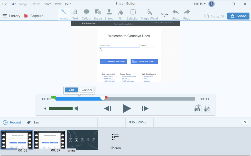The width and height of the screenshot is (251, 156).
Task: Open the Share menu in menu bar
Action: [x=48, y=4]
